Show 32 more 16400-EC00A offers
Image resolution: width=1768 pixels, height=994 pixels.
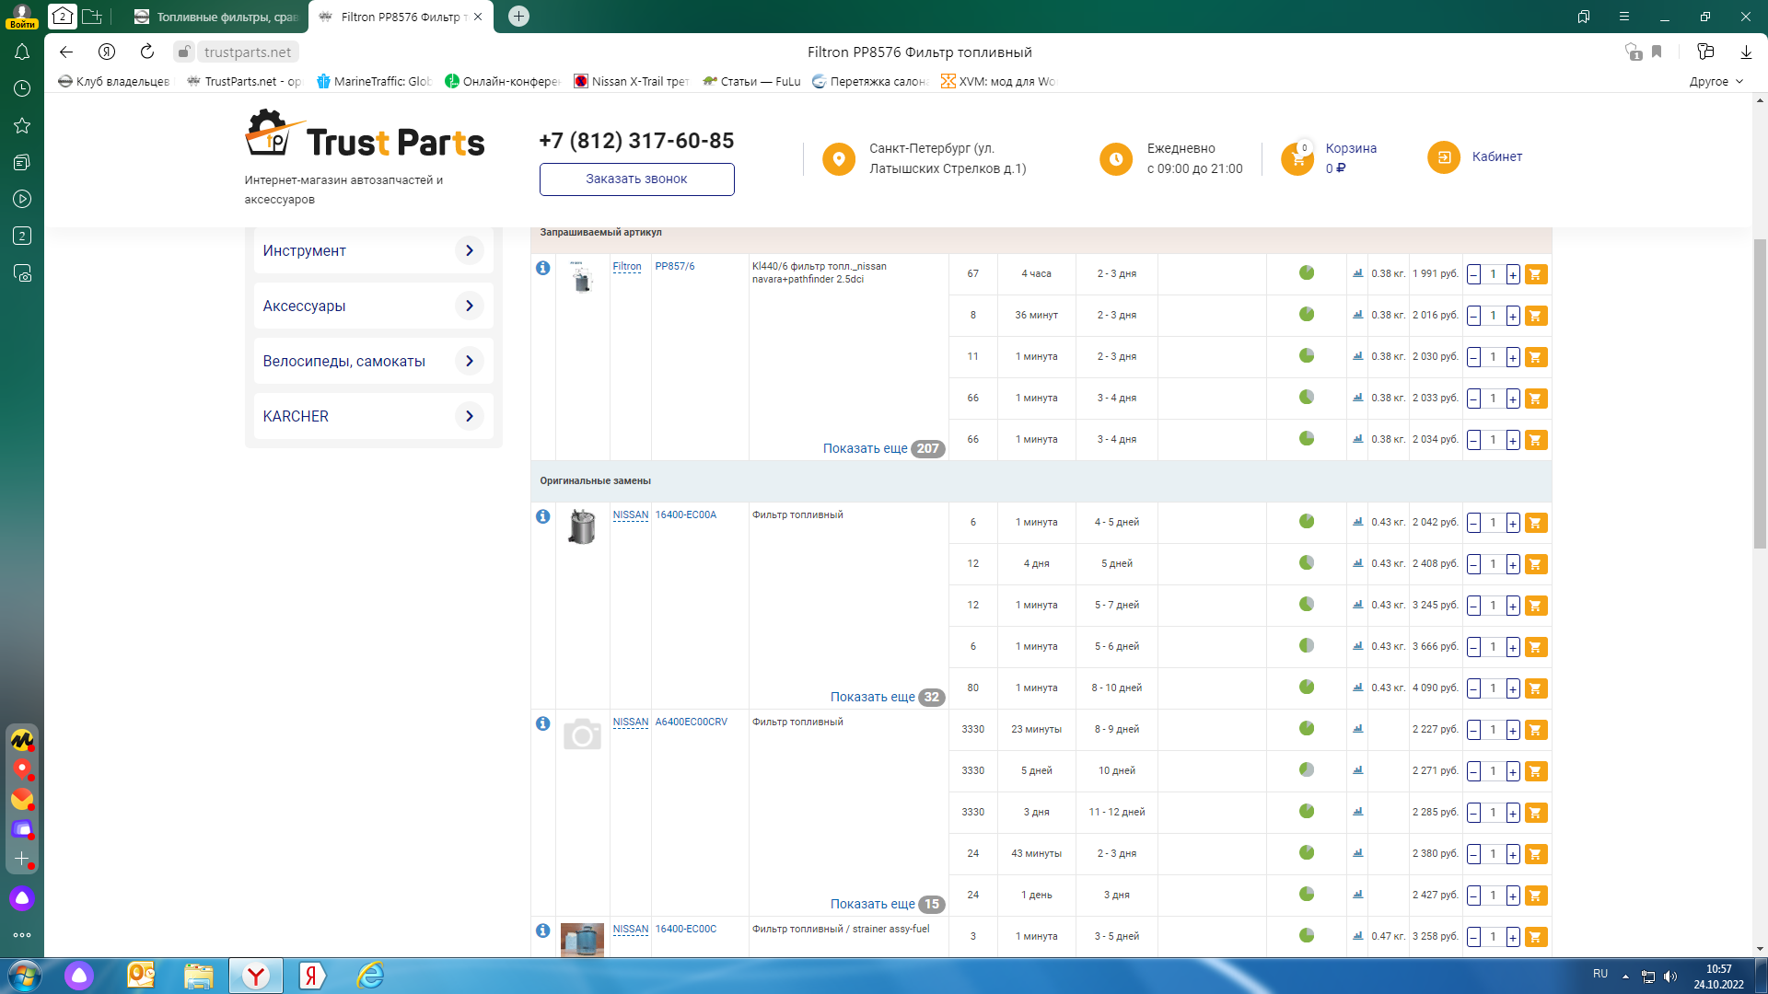[x=887, y=698]
